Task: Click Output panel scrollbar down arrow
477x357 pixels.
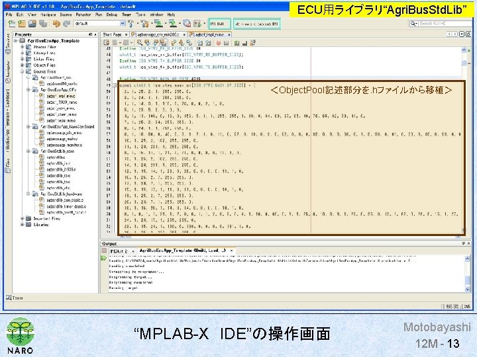Action: pyautogui.click(x=468, y=290)
